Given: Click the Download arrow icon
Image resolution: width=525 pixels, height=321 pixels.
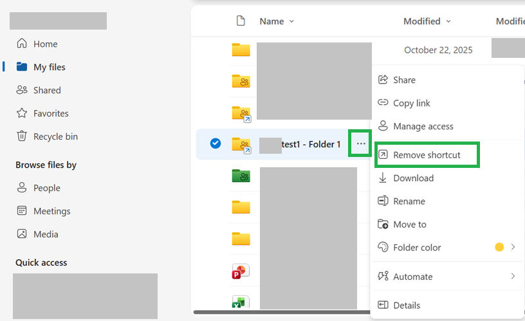Looking at the screenshot, I should (x=382, y=178).
